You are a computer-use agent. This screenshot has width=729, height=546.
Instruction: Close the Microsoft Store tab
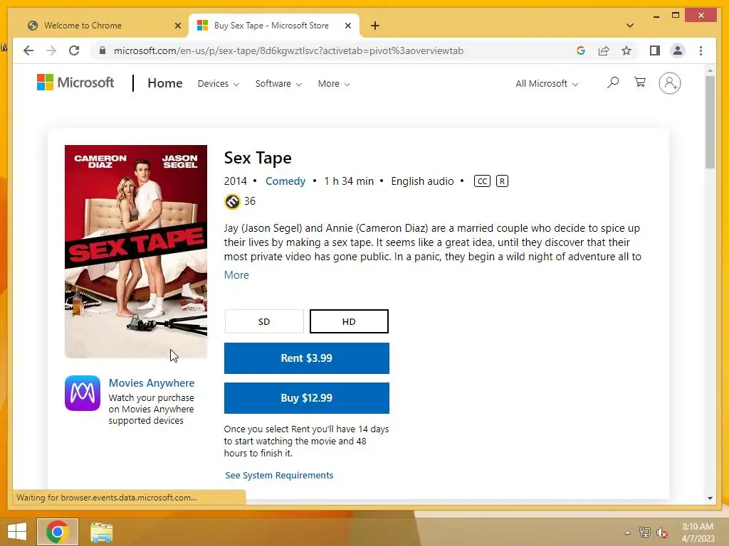(x=347, y=26)
